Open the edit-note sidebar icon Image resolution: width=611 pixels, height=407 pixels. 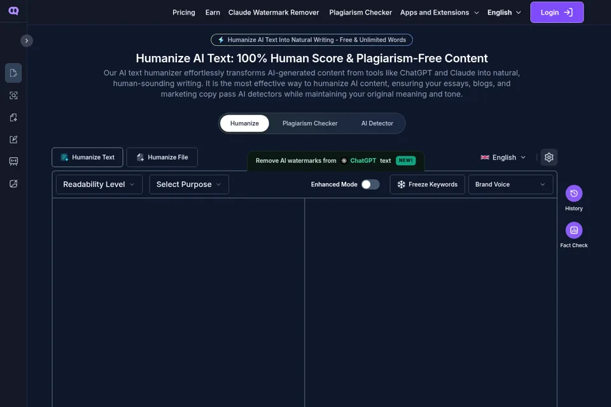[13, 139]
